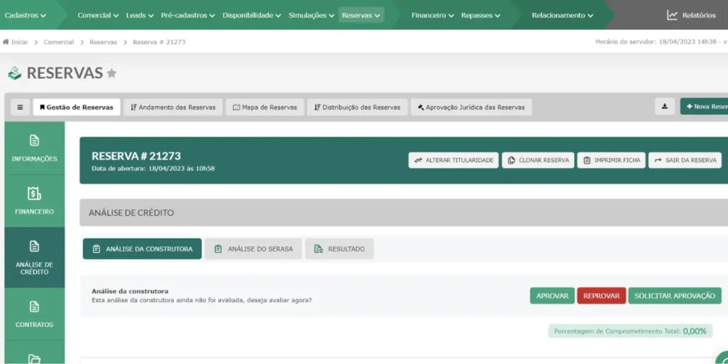Click the home icon in breadcrumb

tap(6, 42)
